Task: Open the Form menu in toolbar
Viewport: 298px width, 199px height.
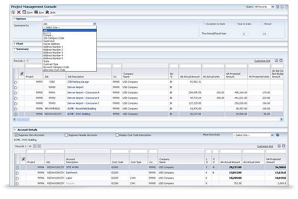Action: tap(28, 11)
